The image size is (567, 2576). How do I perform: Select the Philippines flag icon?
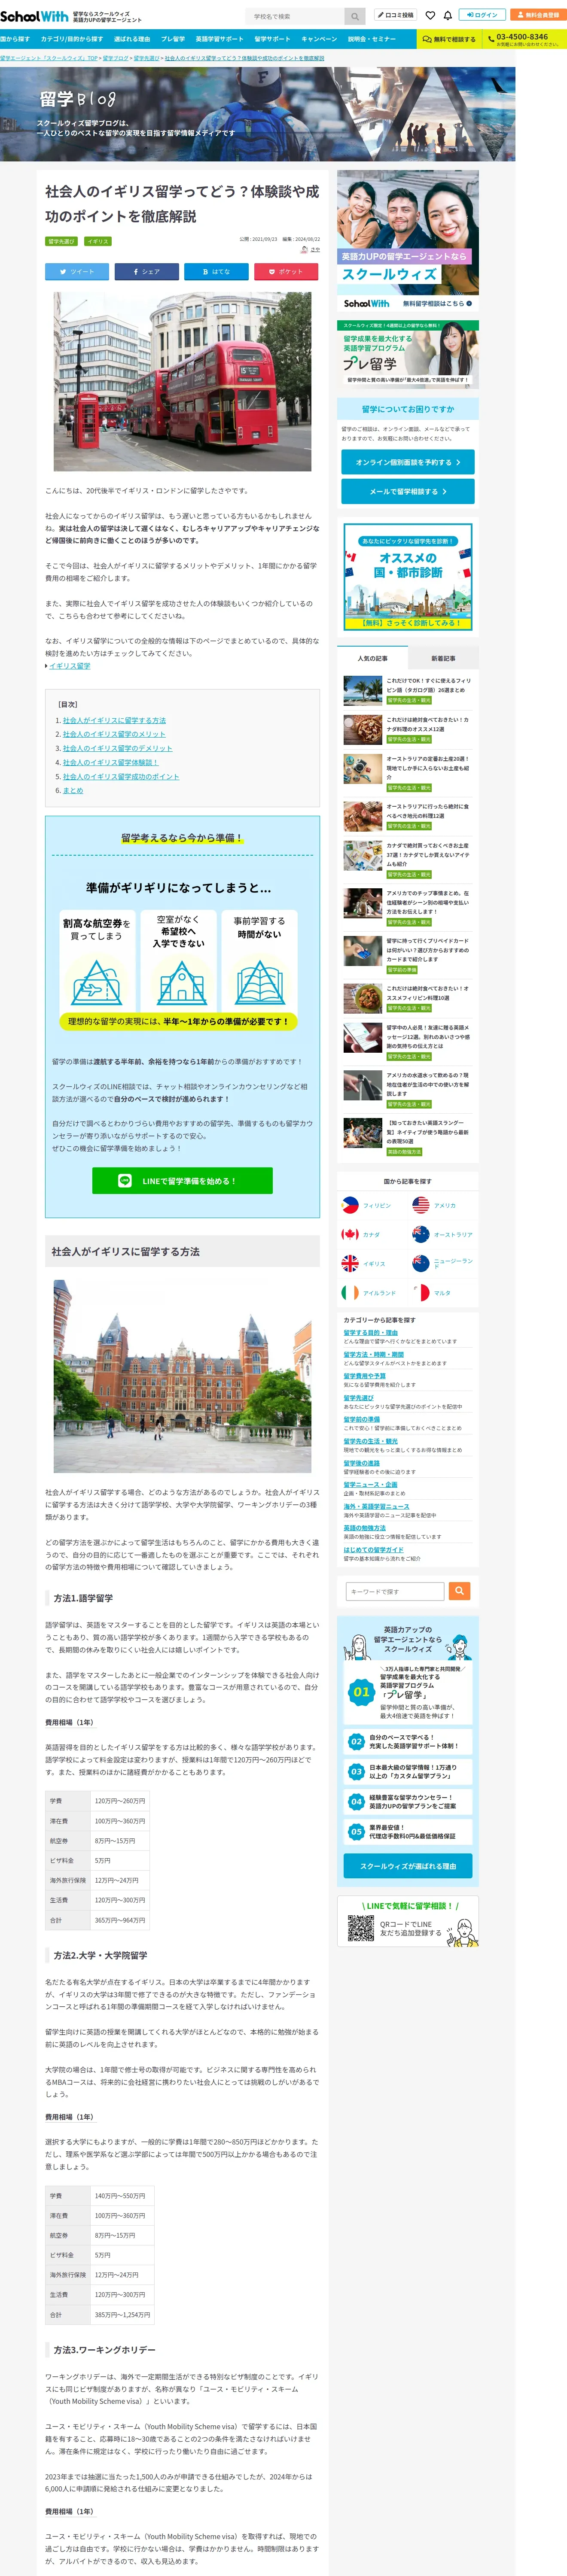click(x=350, y=1205)
